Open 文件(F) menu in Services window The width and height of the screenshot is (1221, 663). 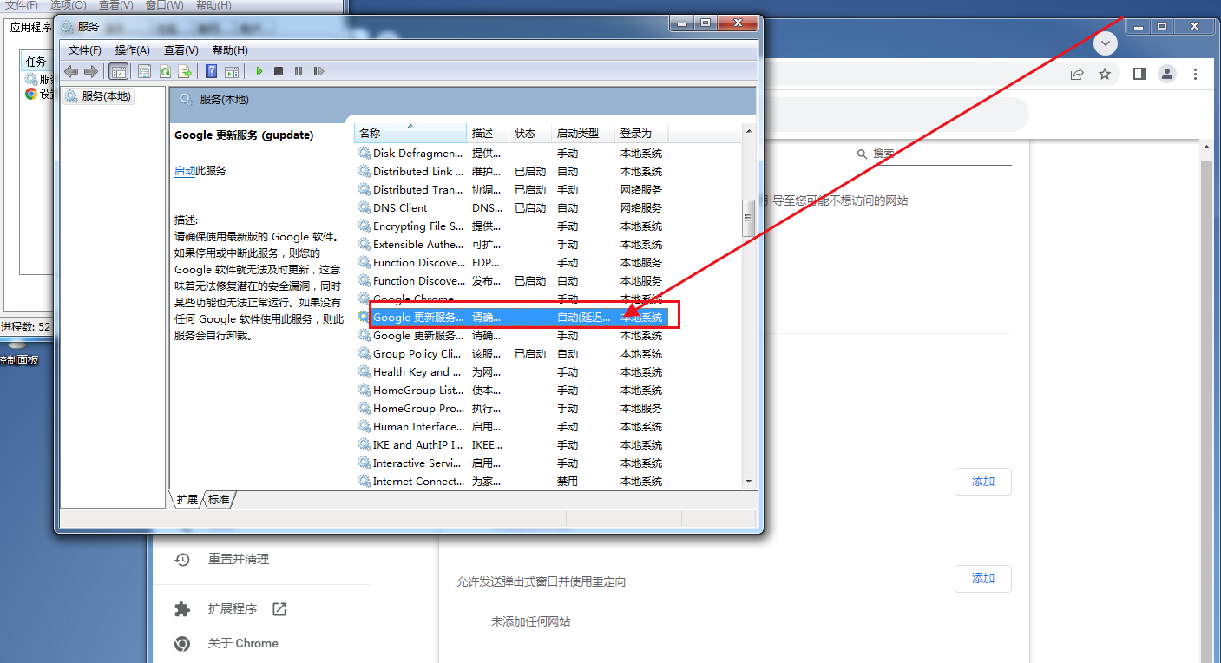[x=85, y=50]
